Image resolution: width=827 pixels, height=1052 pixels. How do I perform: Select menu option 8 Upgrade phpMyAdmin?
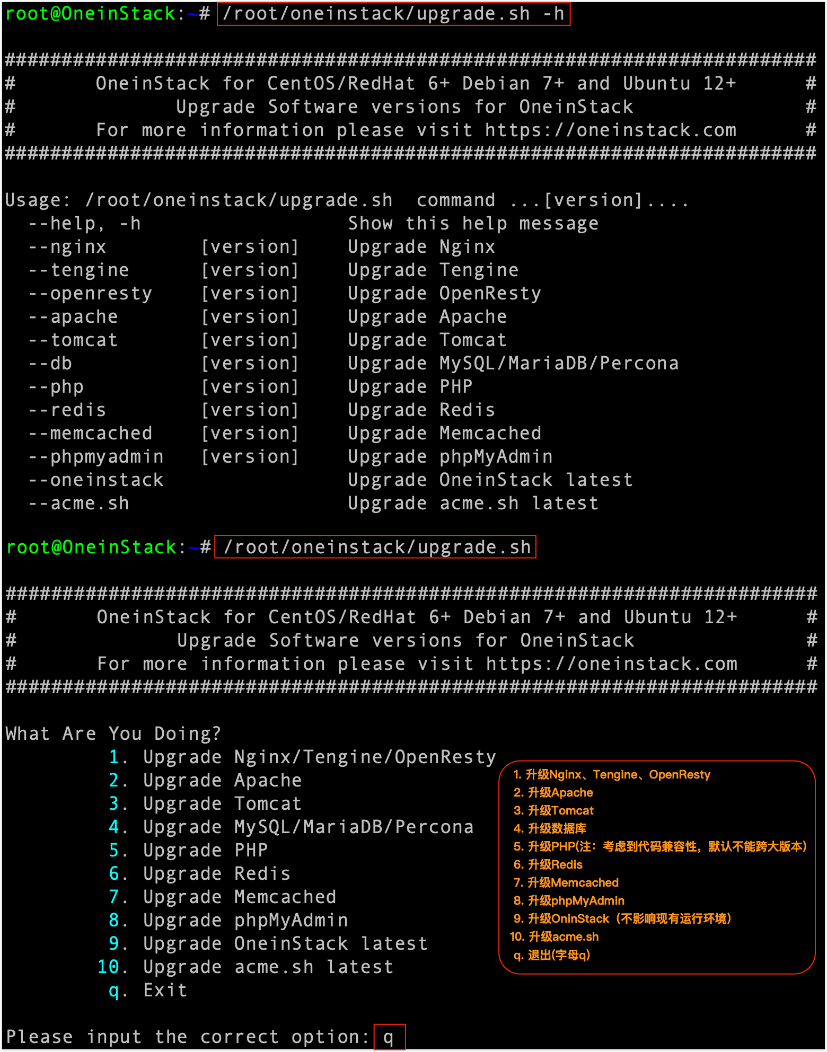(228, 920)
